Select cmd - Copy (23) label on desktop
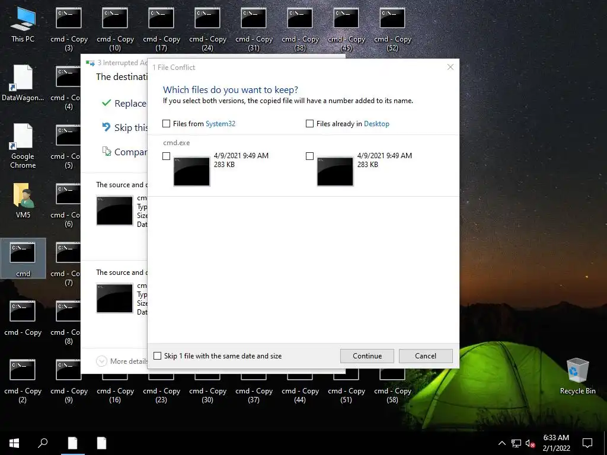607x455 pixels. point(161,395)
